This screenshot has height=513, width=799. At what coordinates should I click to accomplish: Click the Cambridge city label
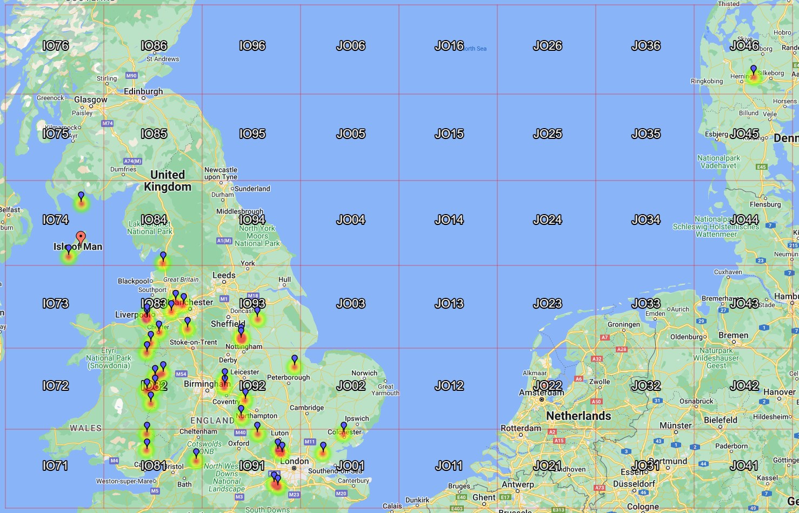(307, 408)
